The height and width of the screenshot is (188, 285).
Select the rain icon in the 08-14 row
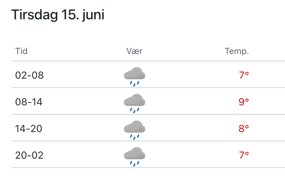pyautogui.click(x=135, y=103)
